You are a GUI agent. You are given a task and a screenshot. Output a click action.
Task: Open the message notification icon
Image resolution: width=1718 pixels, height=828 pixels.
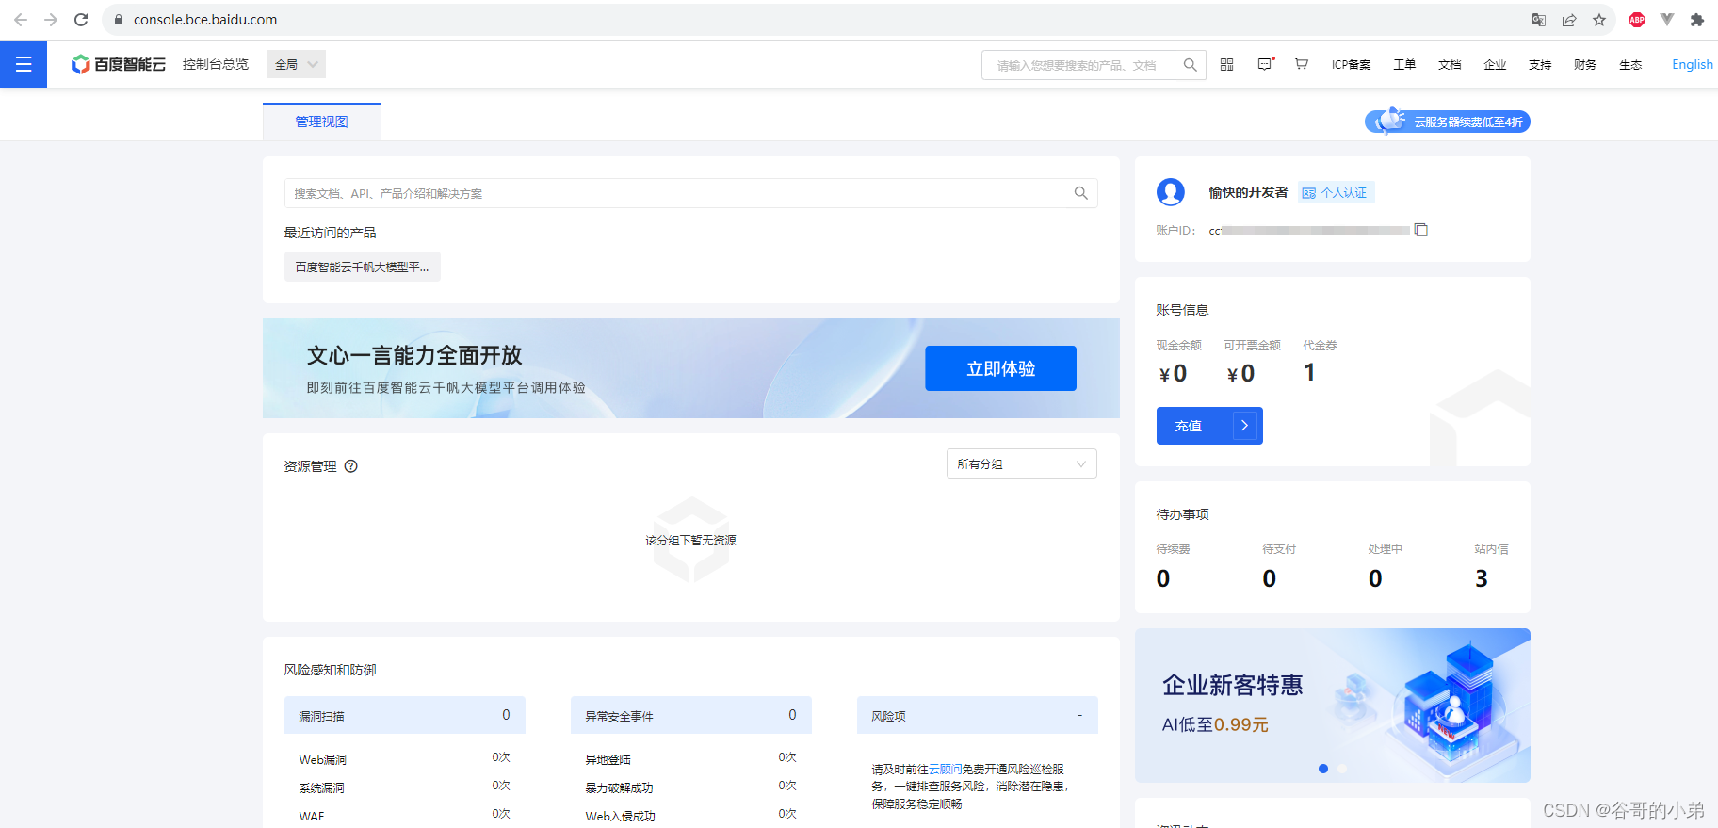(x=1265, y=64)
